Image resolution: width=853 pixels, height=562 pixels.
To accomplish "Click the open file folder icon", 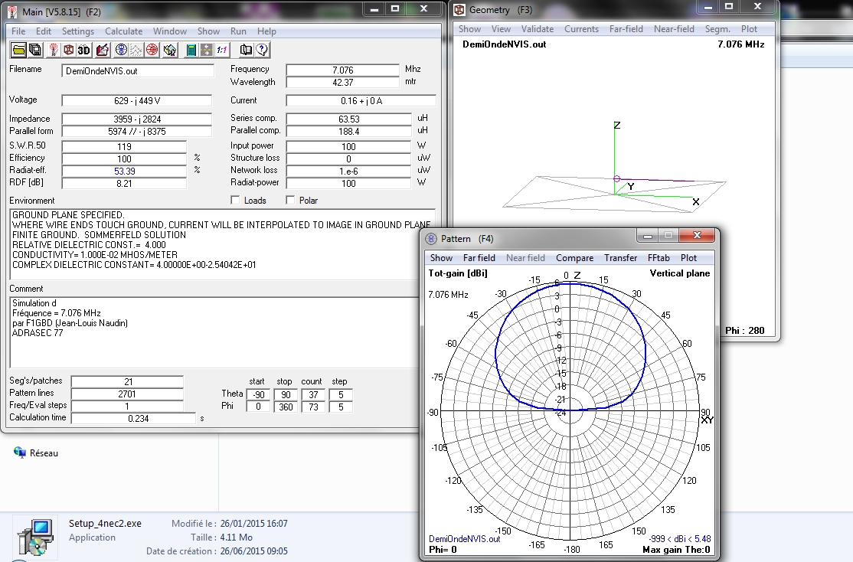I will point(18,50).
